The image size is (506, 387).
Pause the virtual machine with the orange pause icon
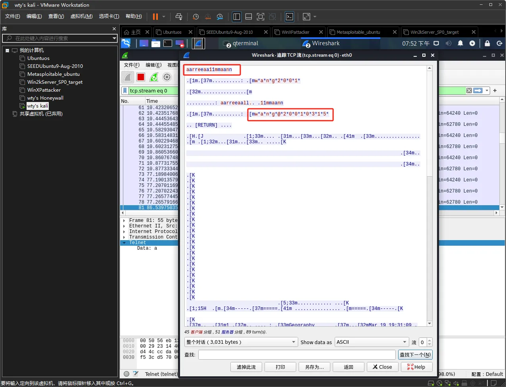coord(155,17)
